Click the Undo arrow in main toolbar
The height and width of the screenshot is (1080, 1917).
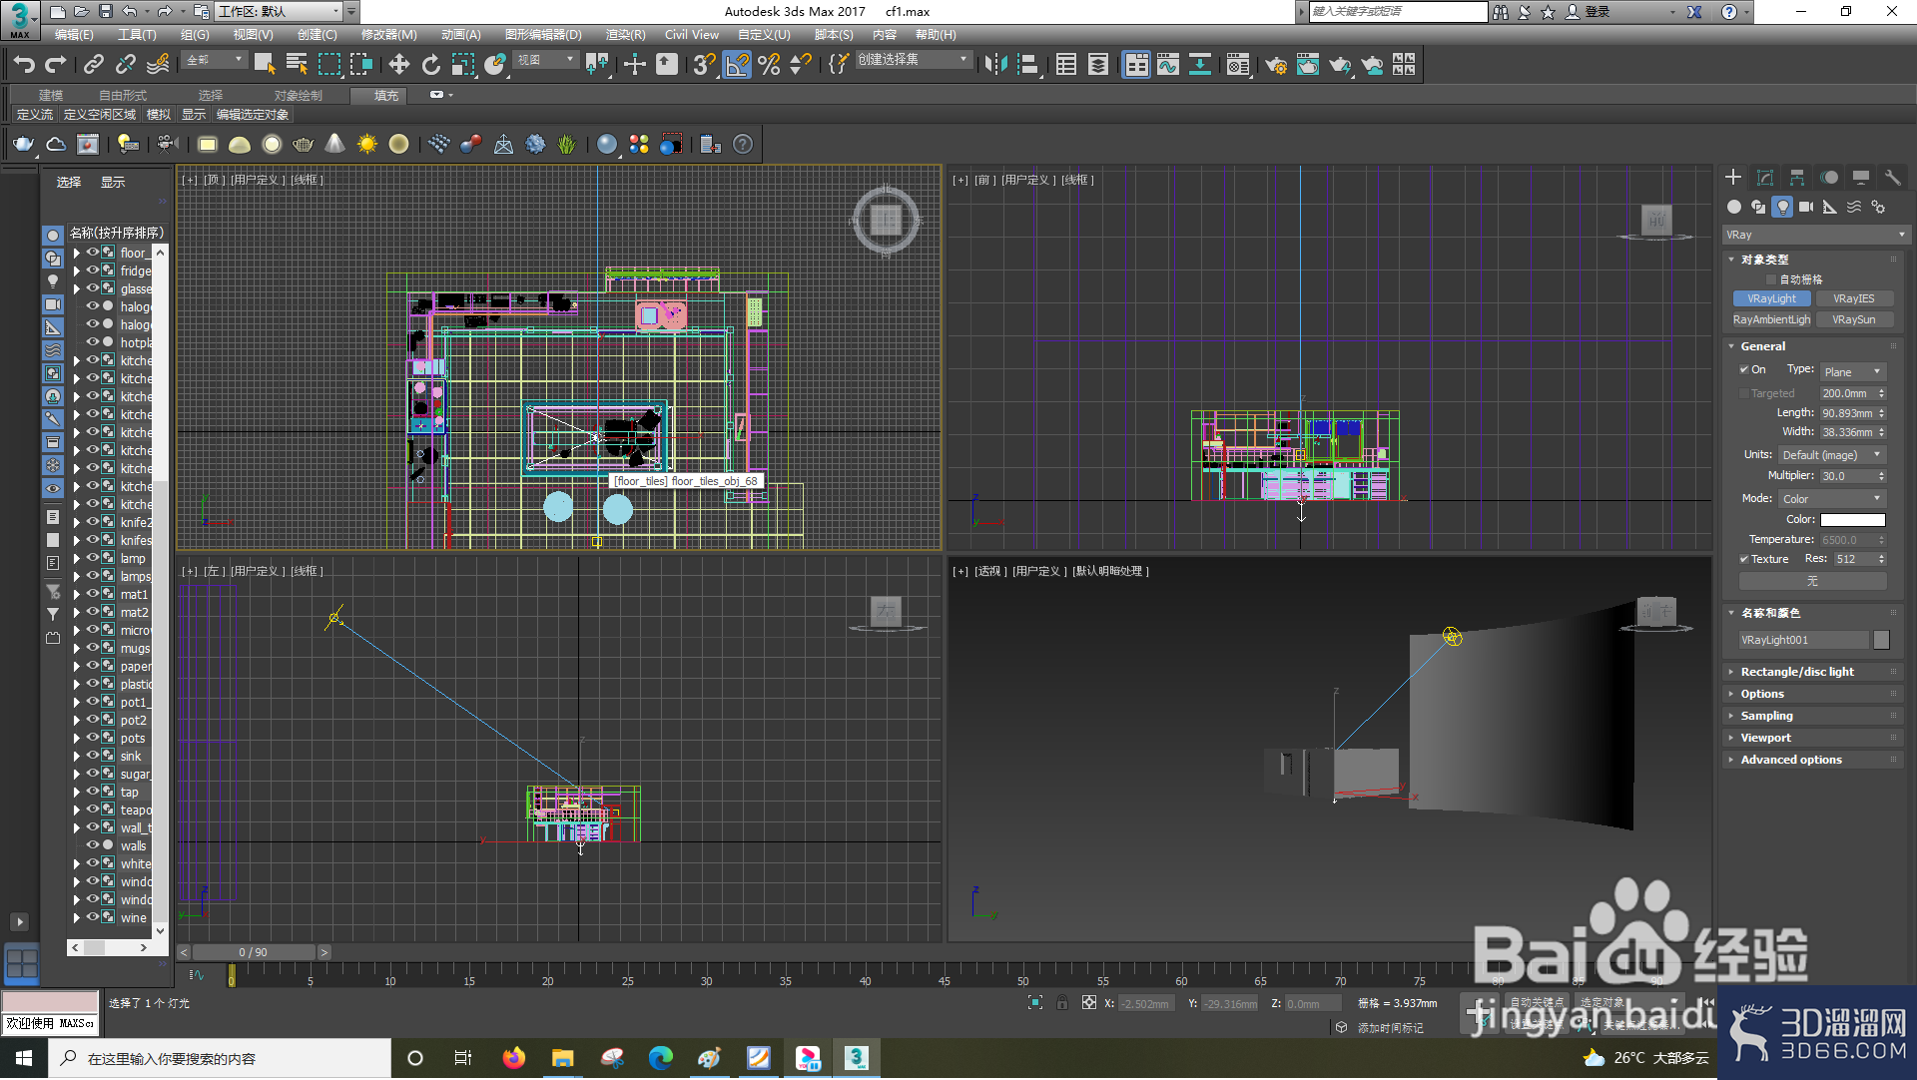24,65
